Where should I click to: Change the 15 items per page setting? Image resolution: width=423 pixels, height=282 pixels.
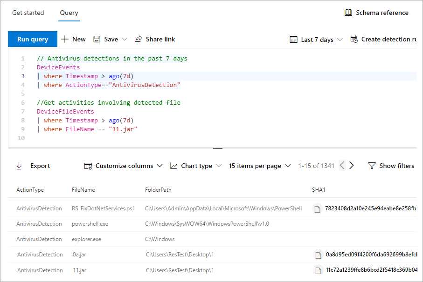259,166
